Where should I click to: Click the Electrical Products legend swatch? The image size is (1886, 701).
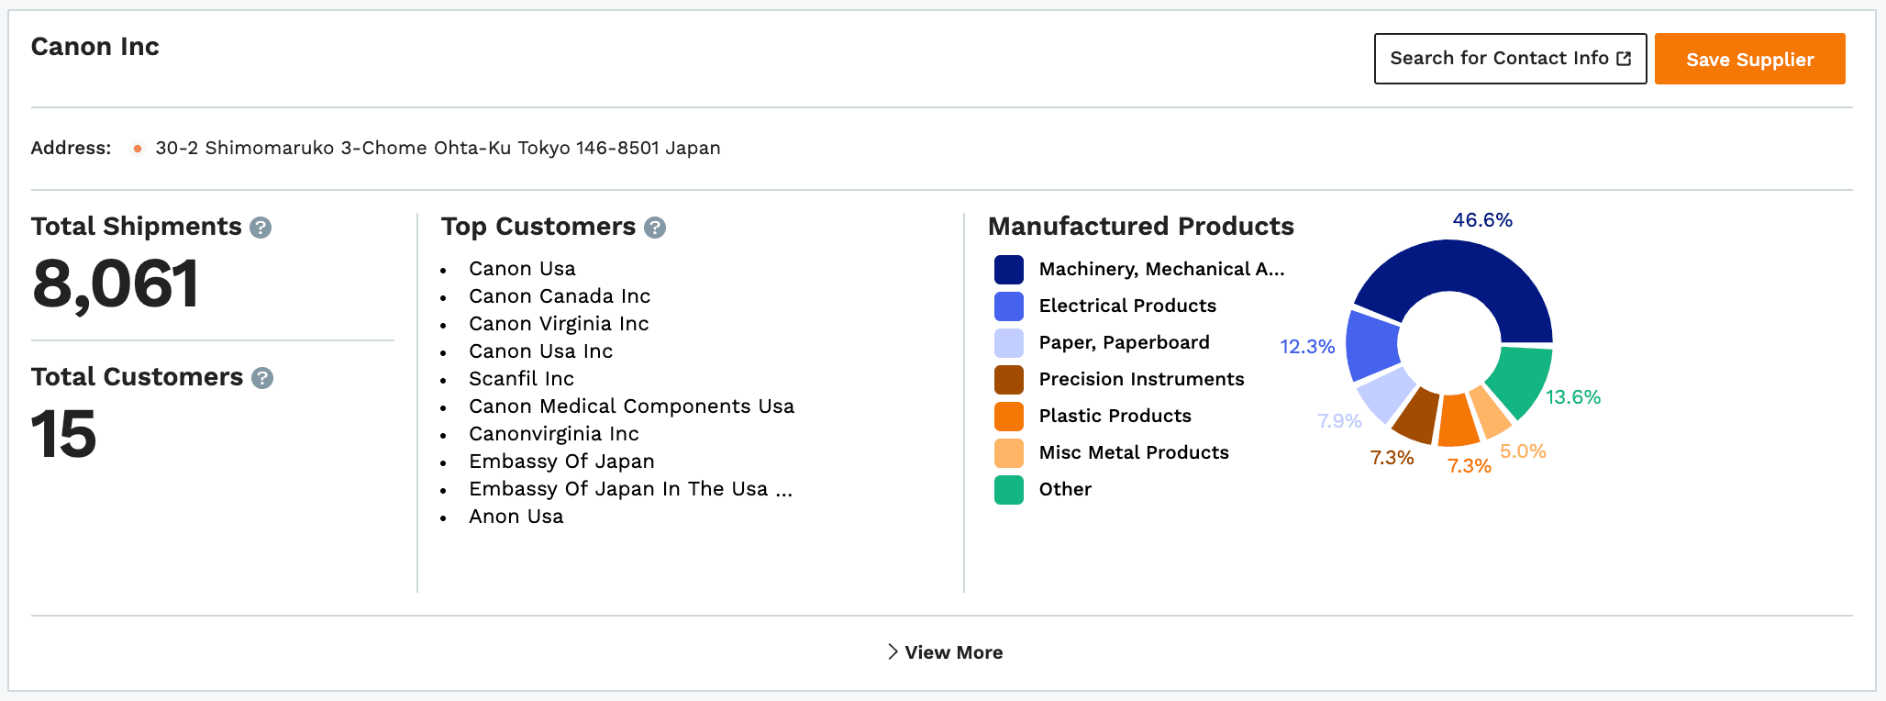[1009, 306]
